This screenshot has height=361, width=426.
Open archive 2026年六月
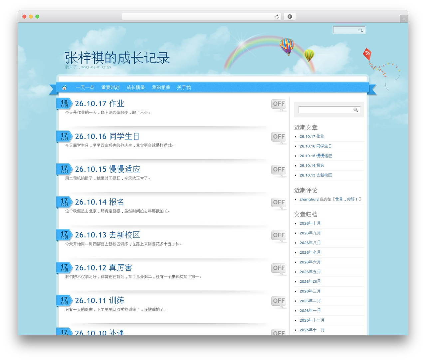(x=310, y=262)
